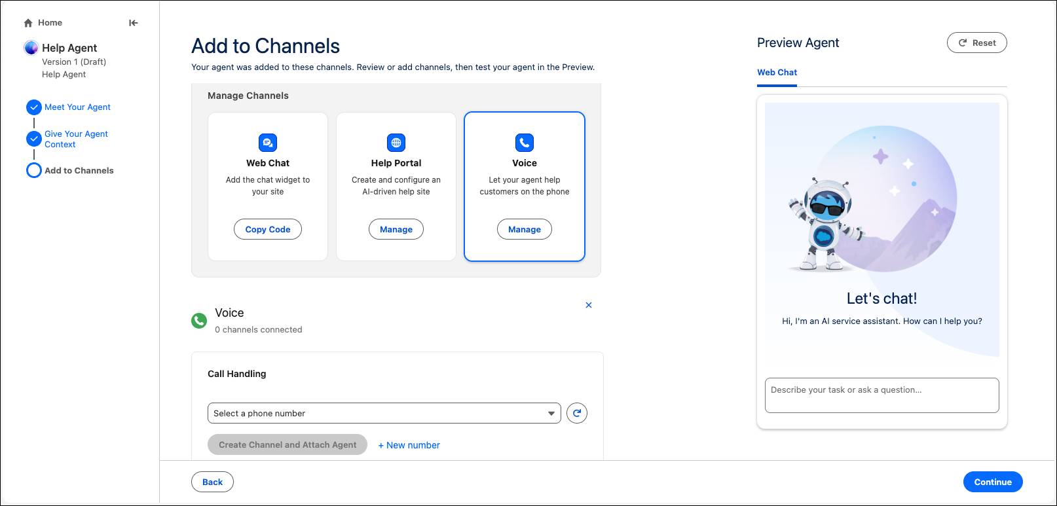Refresh the phone number list
The height and width of the screenshot is (506, 1057).
[577, 413]
